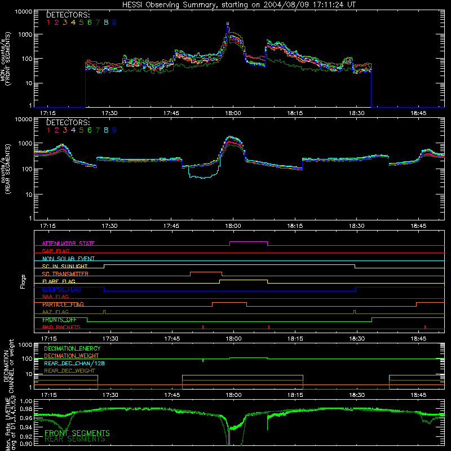The image size is (451, 451).
Task: Select green detector 6 in rear segments legend
Action: click(90, 130)
